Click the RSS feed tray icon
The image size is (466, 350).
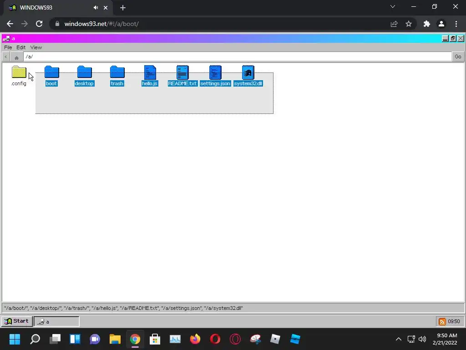point(442,321)
